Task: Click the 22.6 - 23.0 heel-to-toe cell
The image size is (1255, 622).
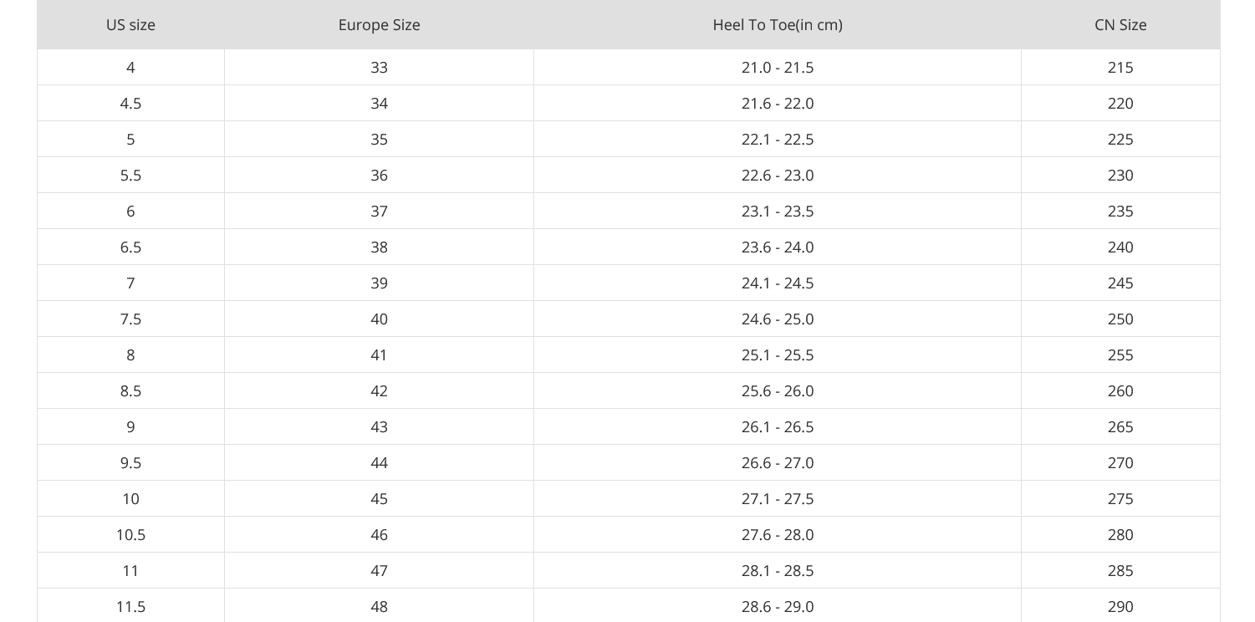Action: coord(778,175)
